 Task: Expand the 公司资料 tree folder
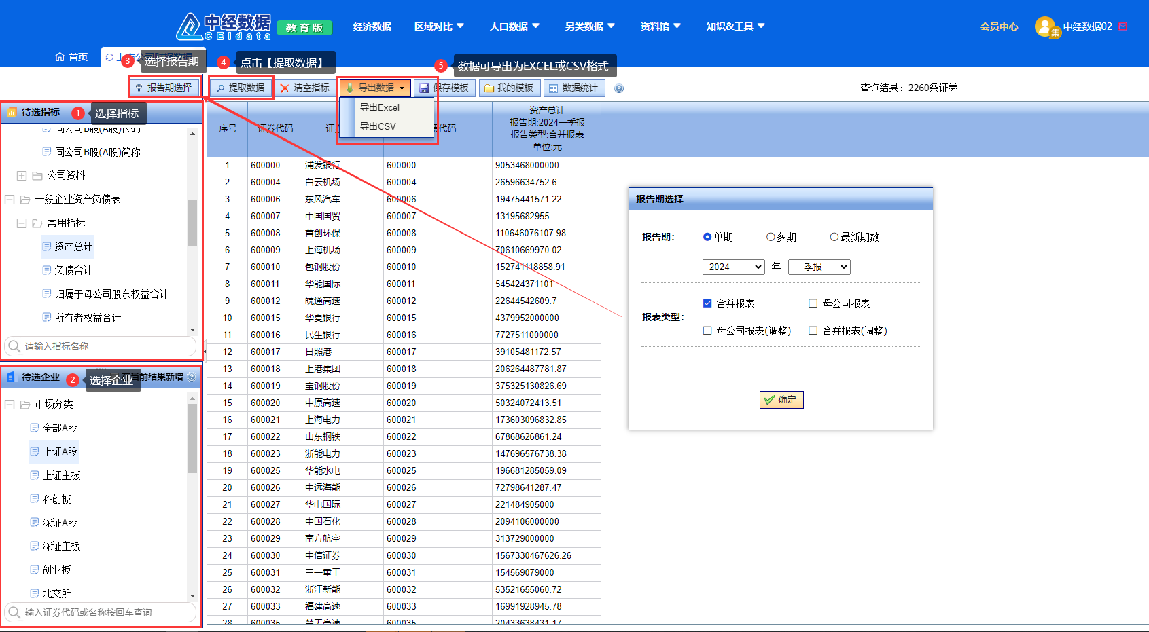22,176
